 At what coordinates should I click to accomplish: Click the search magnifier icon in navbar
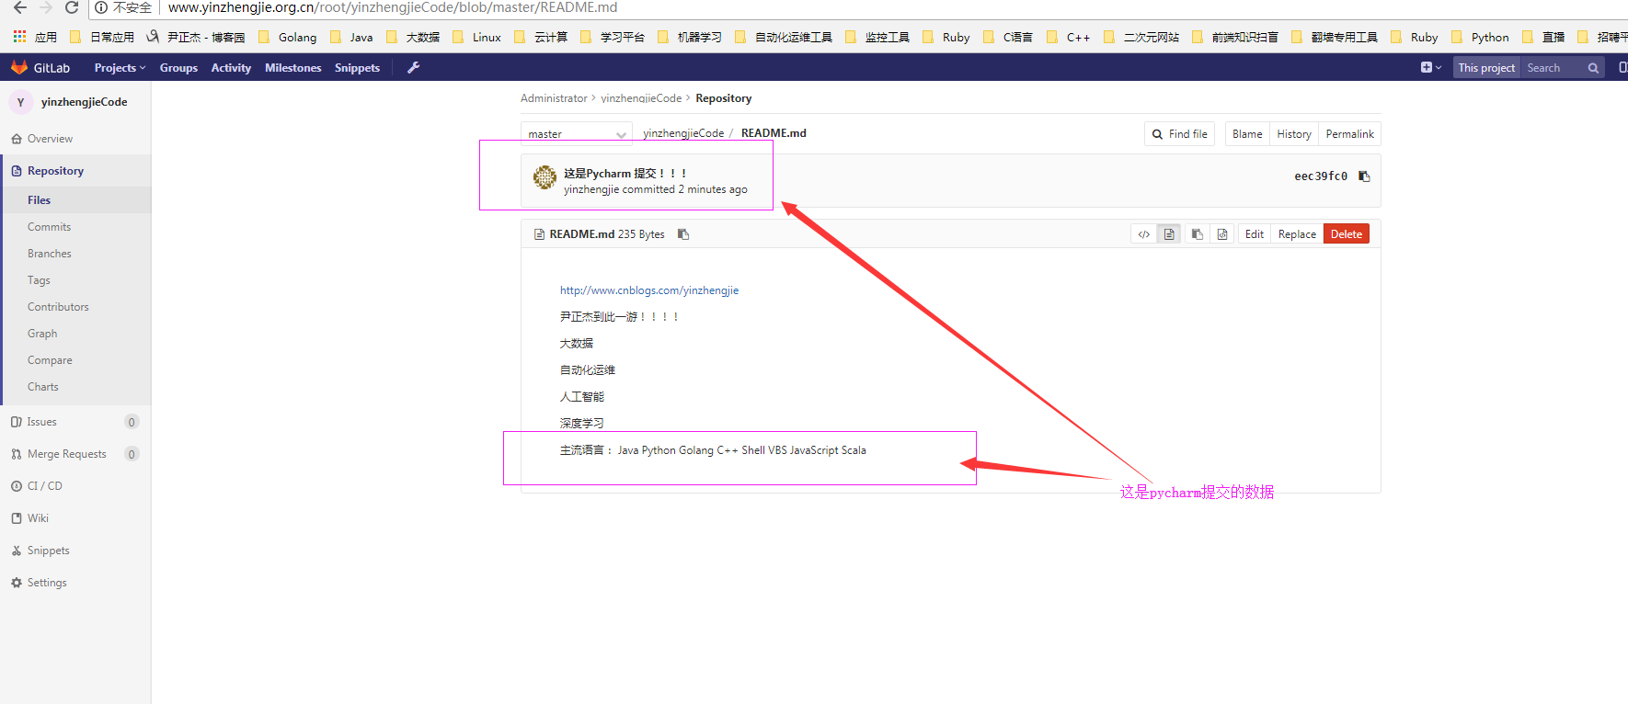coord(1593,68)
